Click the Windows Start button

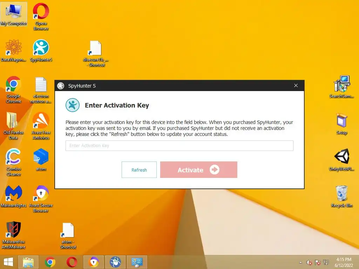(x=8, y=262)
